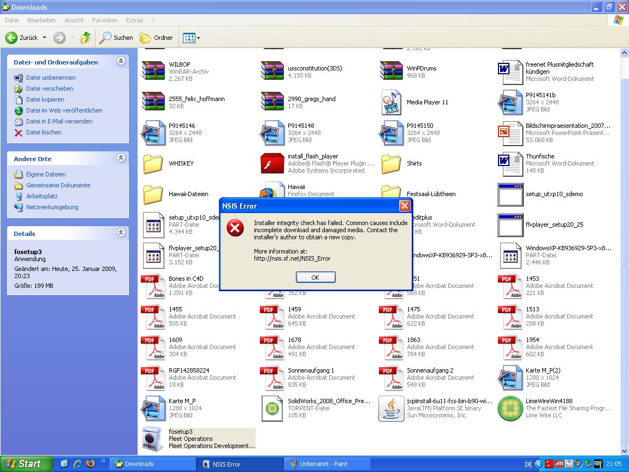Collapse the Details panel
Screen dimensions: 629x472
(121, 233)
